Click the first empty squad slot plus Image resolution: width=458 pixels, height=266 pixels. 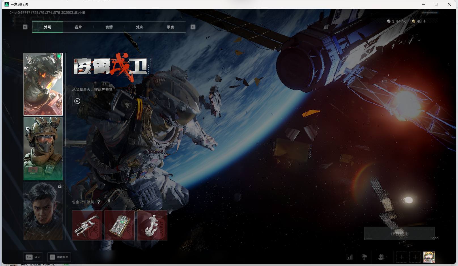pos(402,257)
